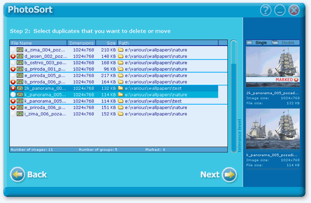Click image icon of b_priroda_006_p row
The width and height of the screenshot is (311, 203).
(20, 82)
